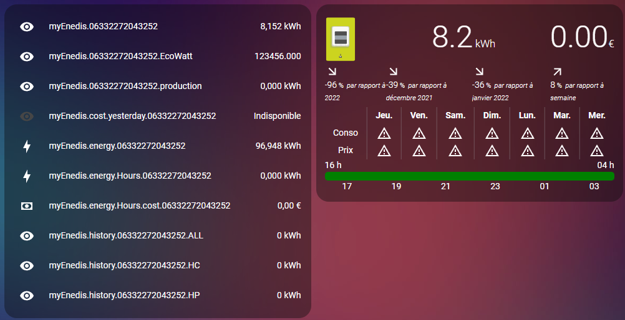Click the Conso row label
The width and height of the screenshot is (625, 320).
click(x=345, y=133)
